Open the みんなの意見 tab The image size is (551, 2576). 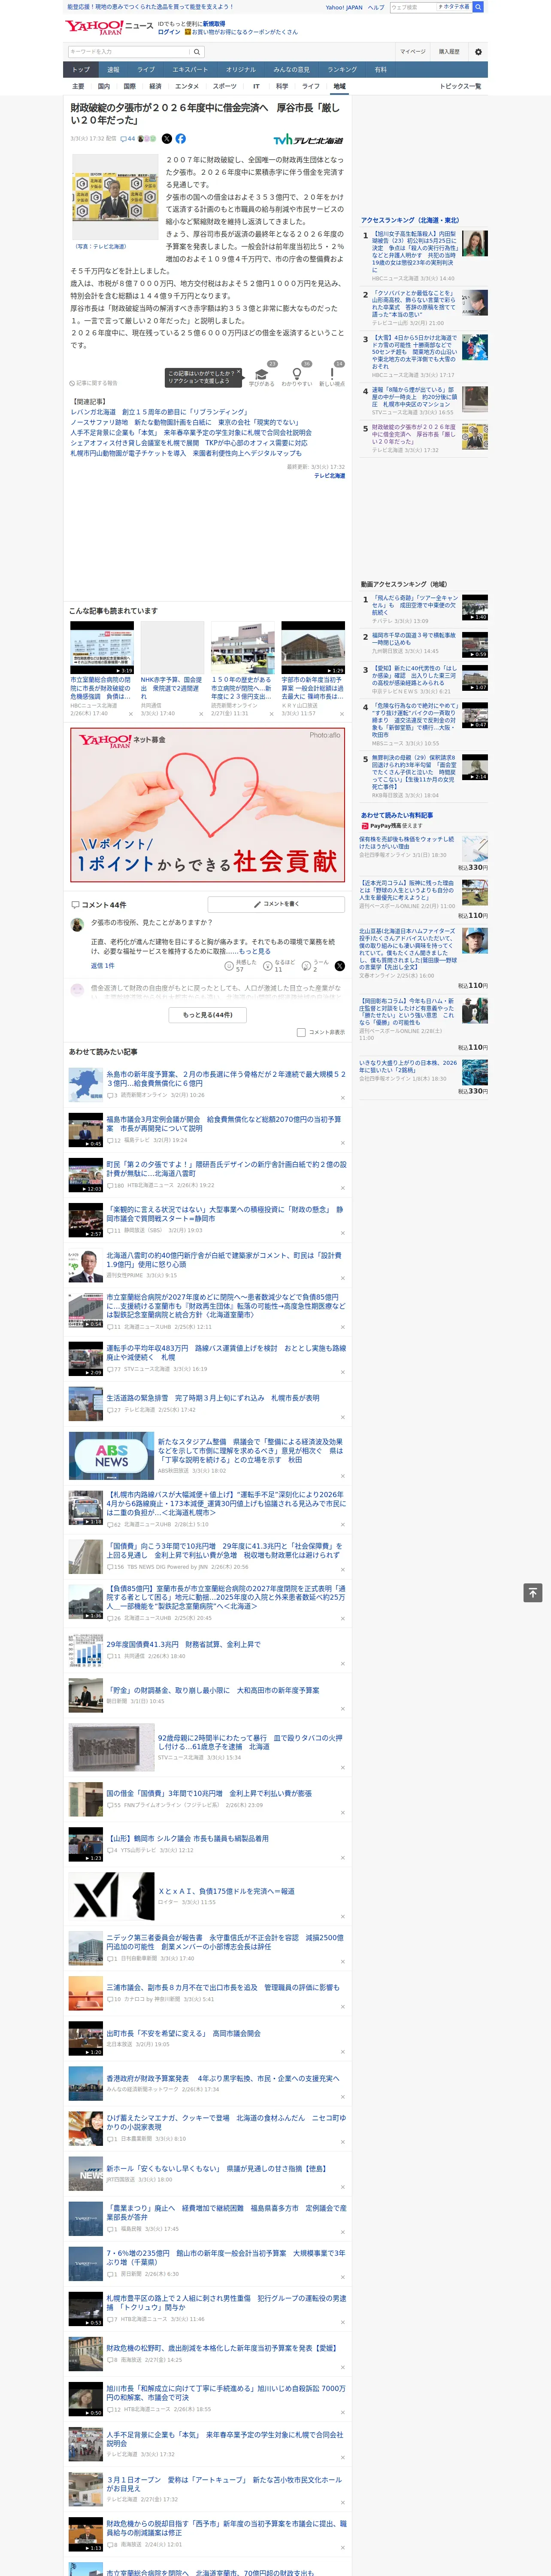point(291,70)
